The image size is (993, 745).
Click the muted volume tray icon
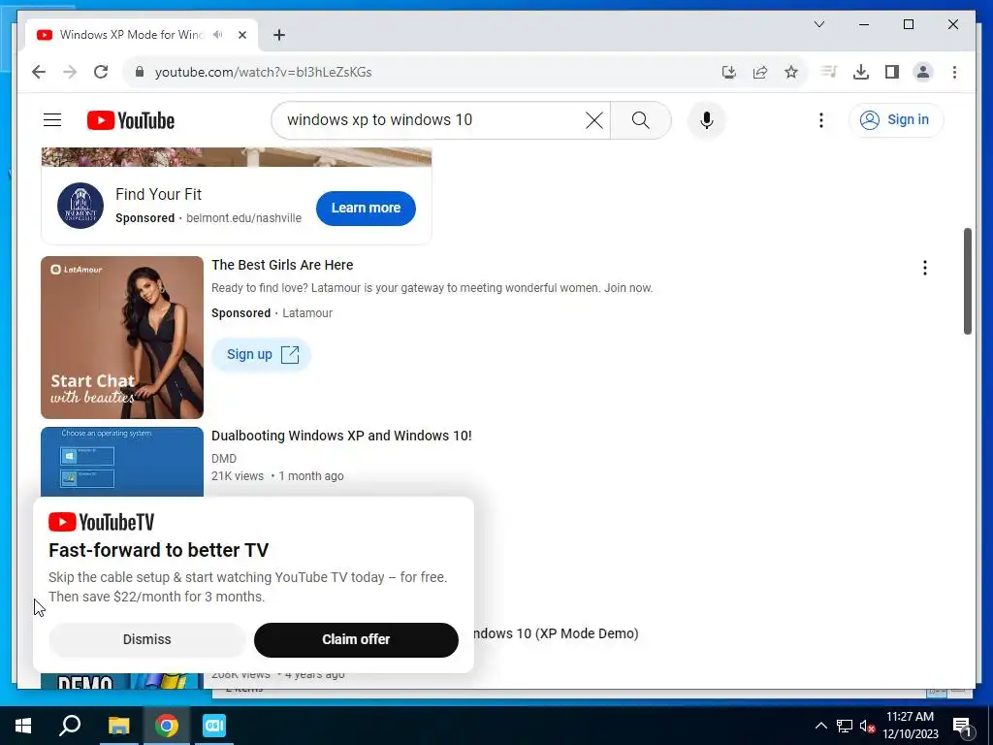pyautogui.click(x=867, y=726)
